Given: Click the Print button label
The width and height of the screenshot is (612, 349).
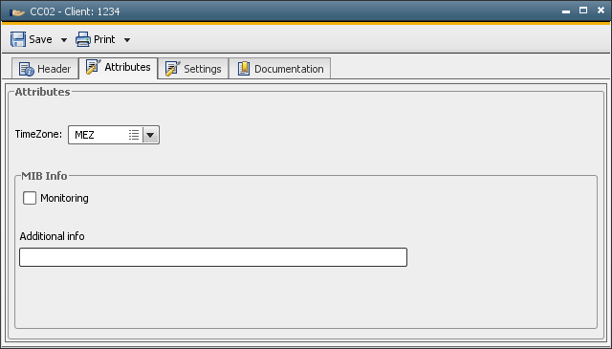Looking at the screenshot, I should click(104, 39).
